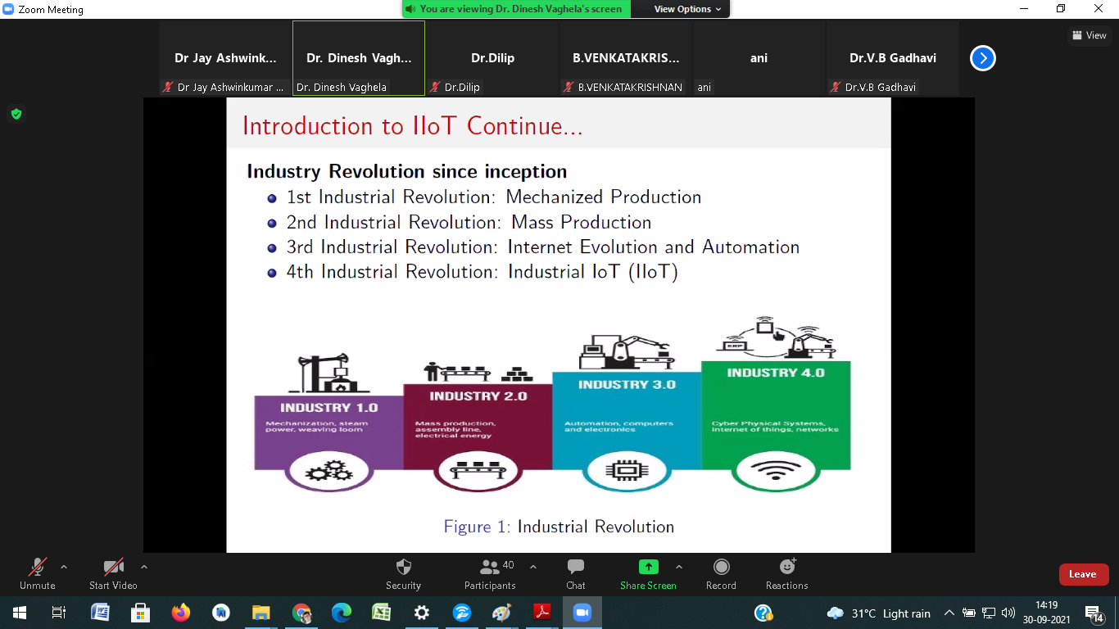Select Dr. Dinesh Vaghela's video tile
Viewport: 1119px width, 629px height.
[359, 58]
